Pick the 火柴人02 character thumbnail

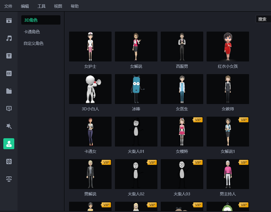pos(136,174)
